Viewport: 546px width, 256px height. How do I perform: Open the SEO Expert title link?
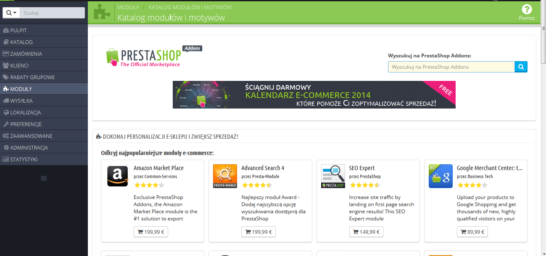(x=362, y=168)
